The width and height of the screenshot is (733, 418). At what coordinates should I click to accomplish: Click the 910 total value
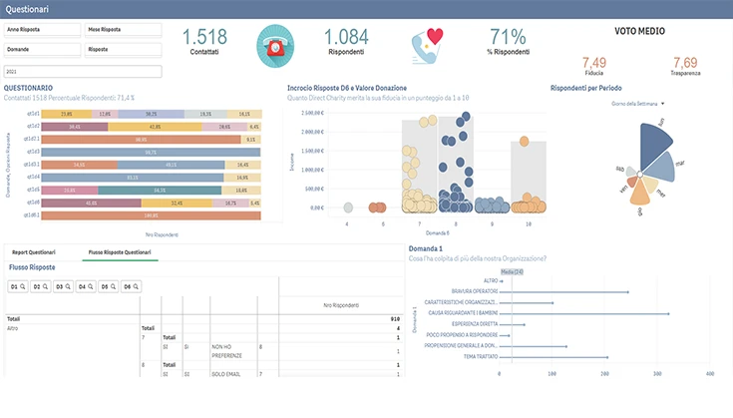(x=395, y=319)
